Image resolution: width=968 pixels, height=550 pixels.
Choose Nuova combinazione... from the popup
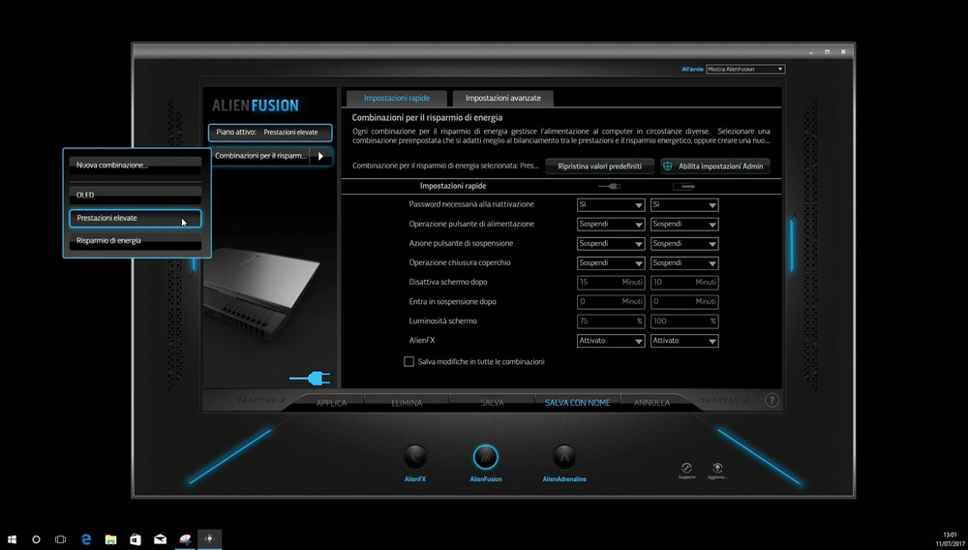tap(136, 166)
